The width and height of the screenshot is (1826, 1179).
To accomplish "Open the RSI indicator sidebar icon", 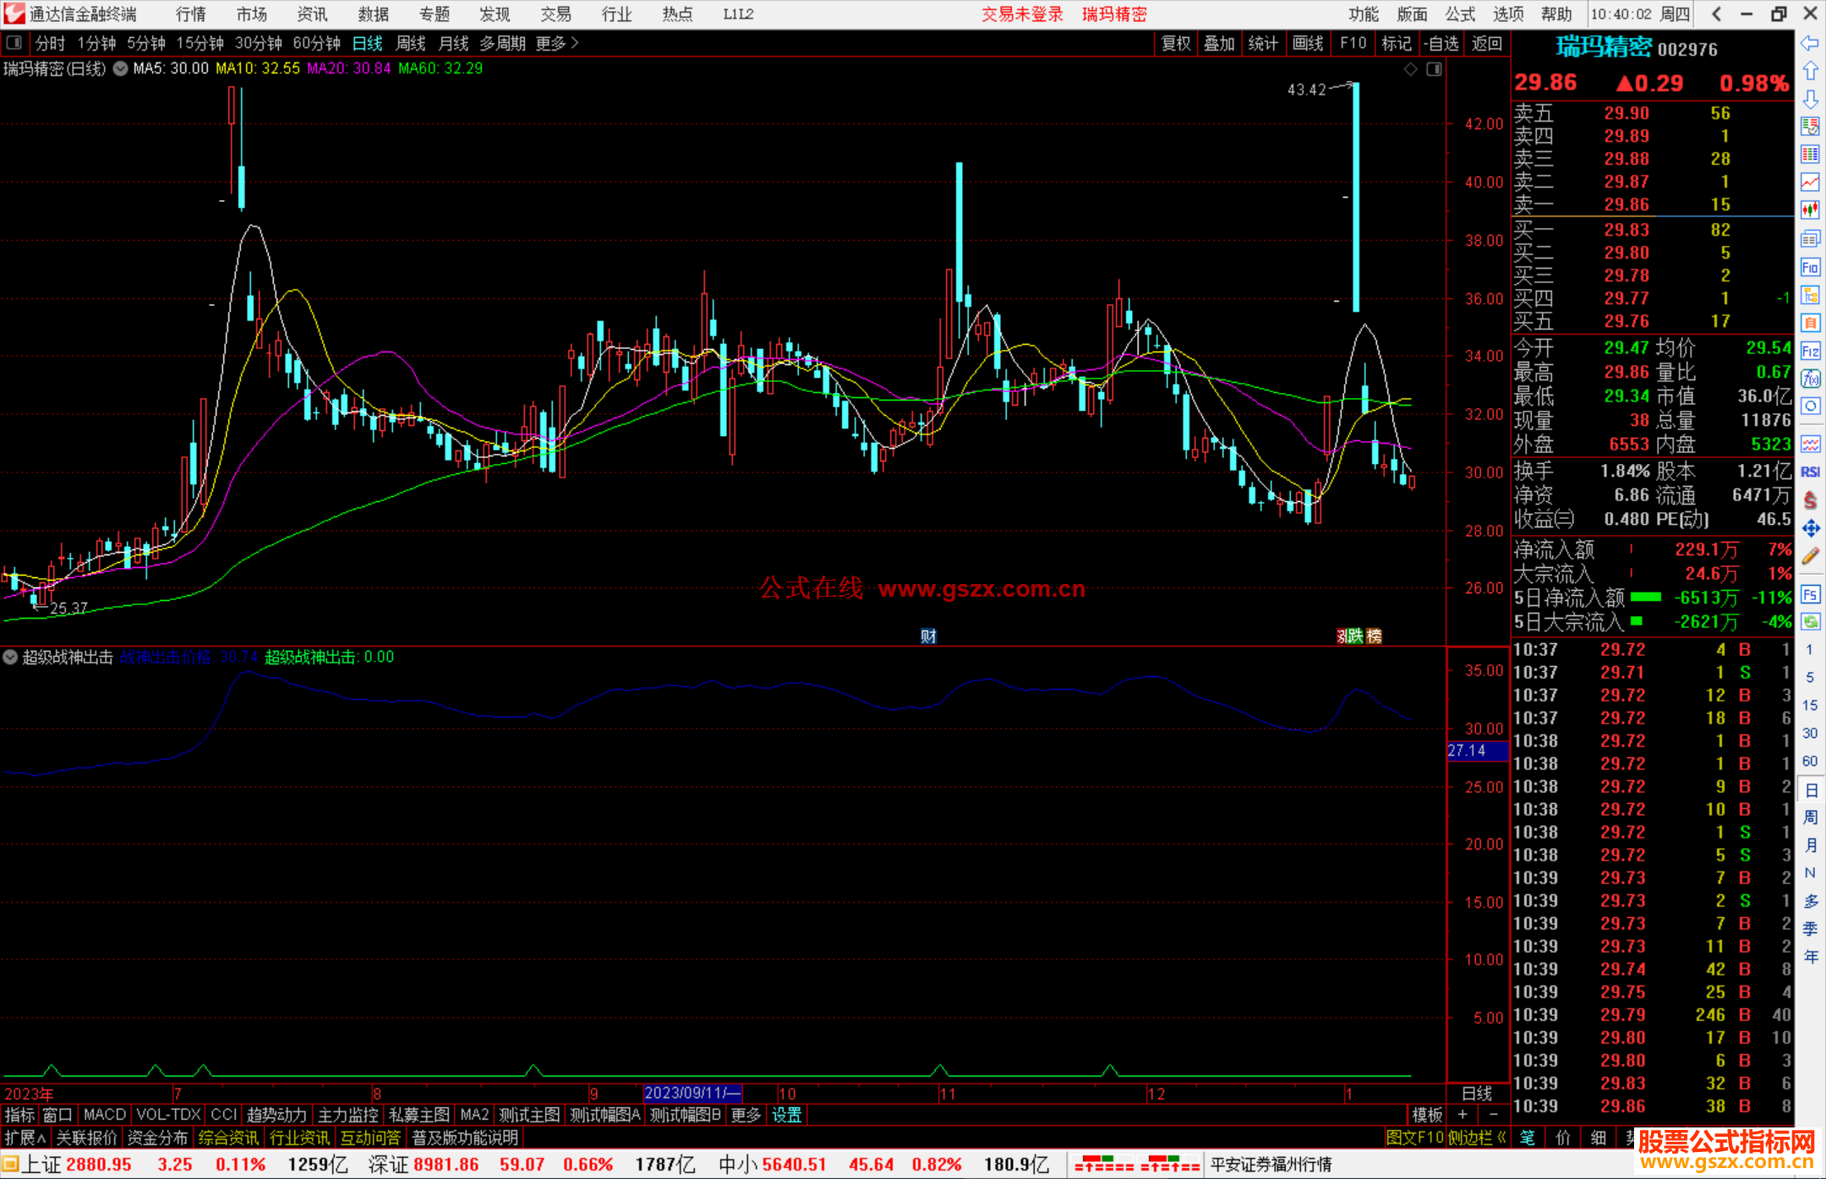I will click(x=1810, y=472).
